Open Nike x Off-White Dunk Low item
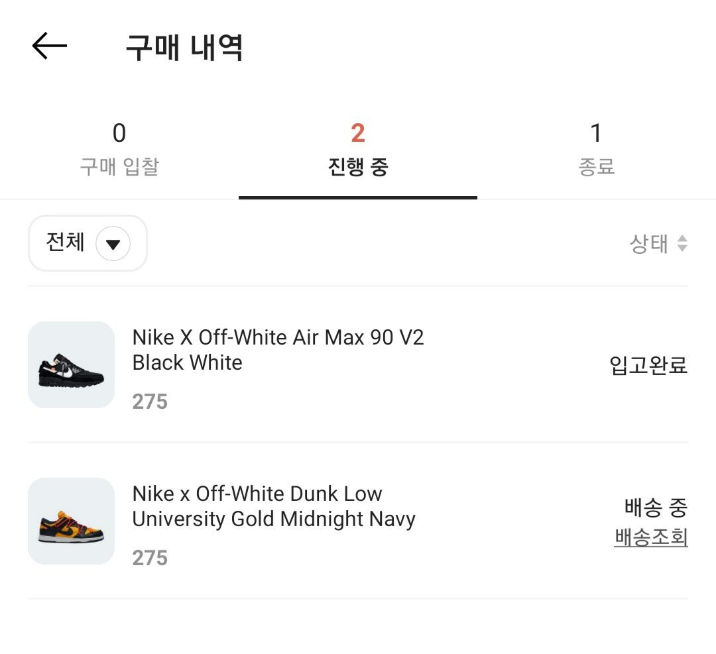716x654 pixels. [x=273, y=506]
